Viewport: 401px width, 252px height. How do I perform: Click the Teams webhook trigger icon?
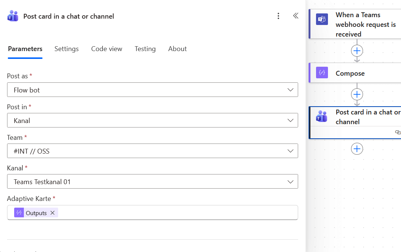pos(322,19)
